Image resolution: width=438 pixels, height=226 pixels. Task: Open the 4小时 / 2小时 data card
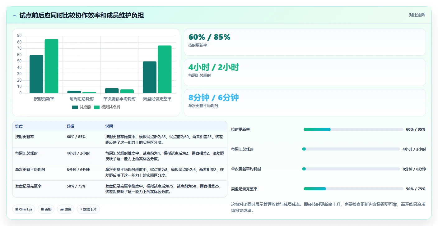[305, 72]
